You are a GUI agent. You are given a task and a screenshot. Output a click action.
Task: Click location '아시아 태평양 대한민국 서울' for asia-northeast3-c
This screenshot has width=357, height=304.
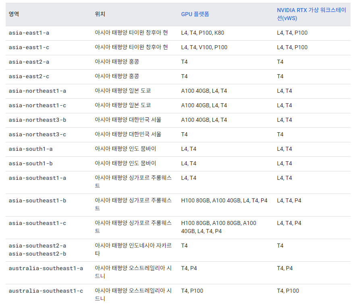128,134
